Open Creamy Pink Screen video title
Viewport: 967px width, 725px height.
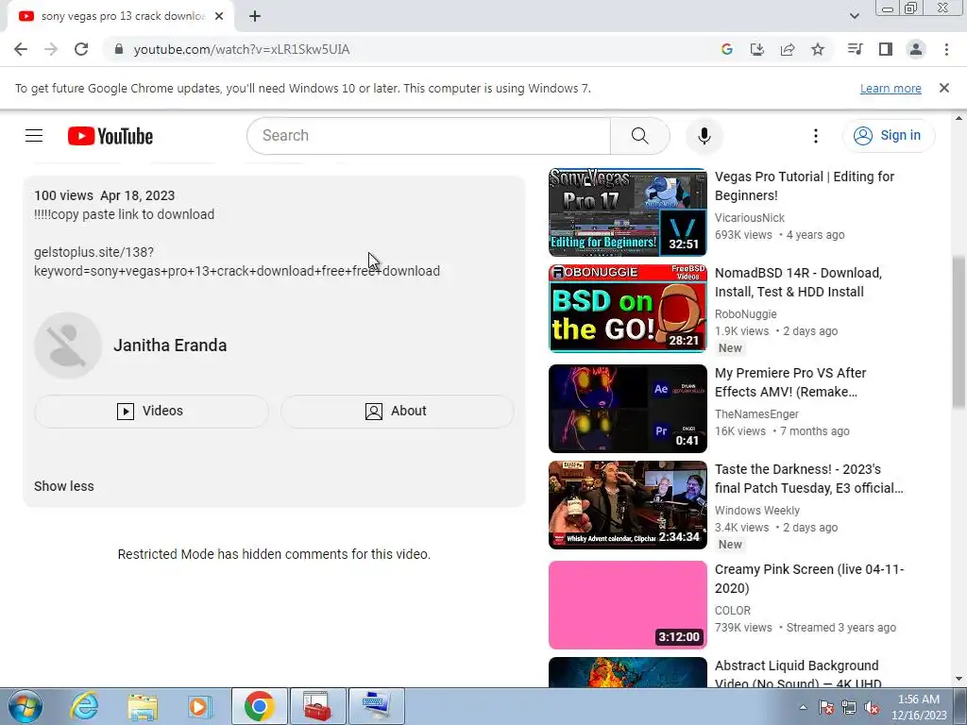pos(809,579)
